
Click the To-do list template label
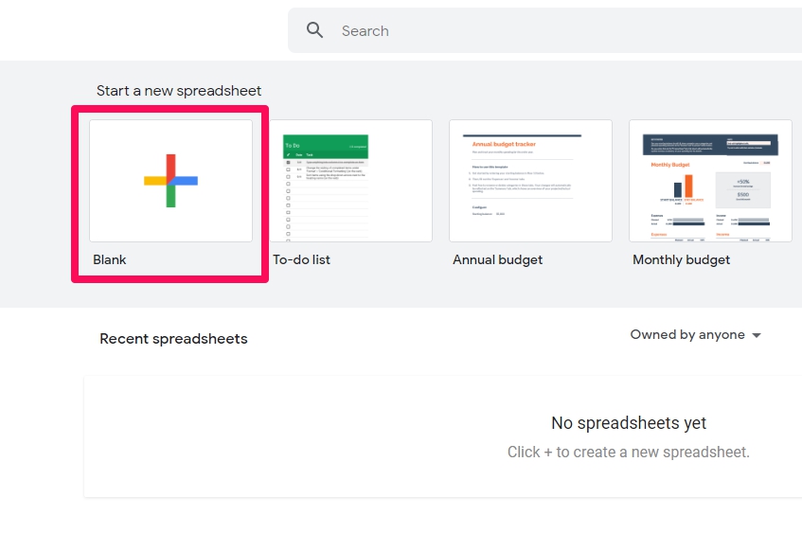tap(301, 259)
